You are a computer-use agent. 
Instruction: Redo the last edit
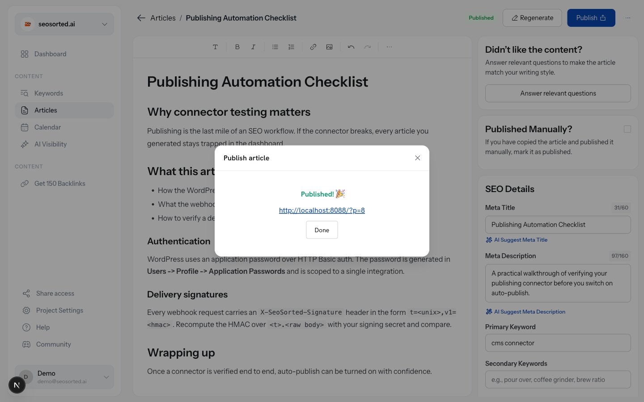pyautogui.click(x=367, y=47)
